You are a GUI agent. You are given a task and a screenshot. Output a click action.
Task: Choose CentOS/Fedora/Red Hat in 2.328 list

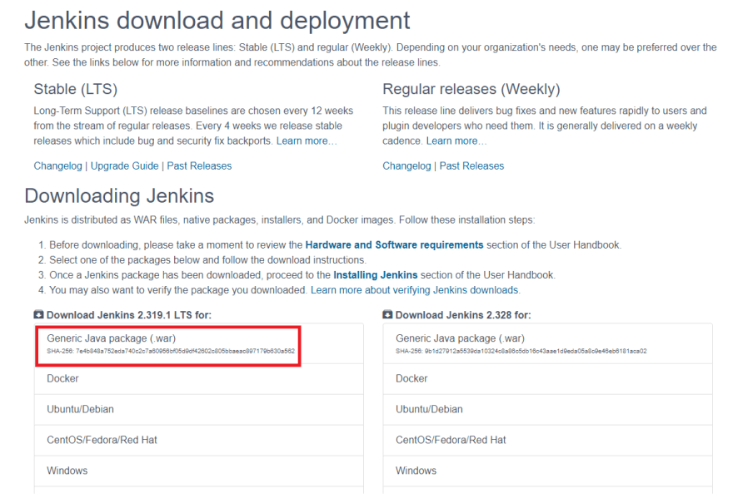[547, 440]
